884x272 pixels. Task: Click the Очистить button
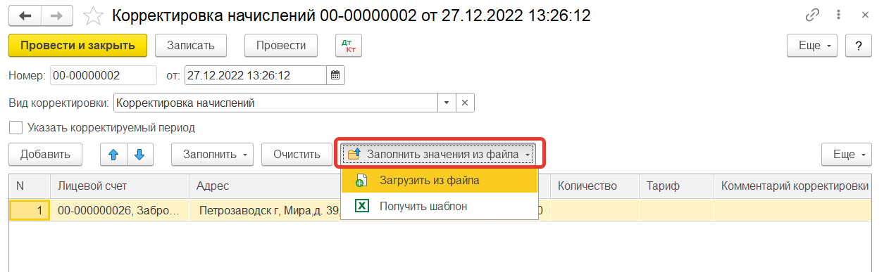pyautogui.click(x=297, y=154)
